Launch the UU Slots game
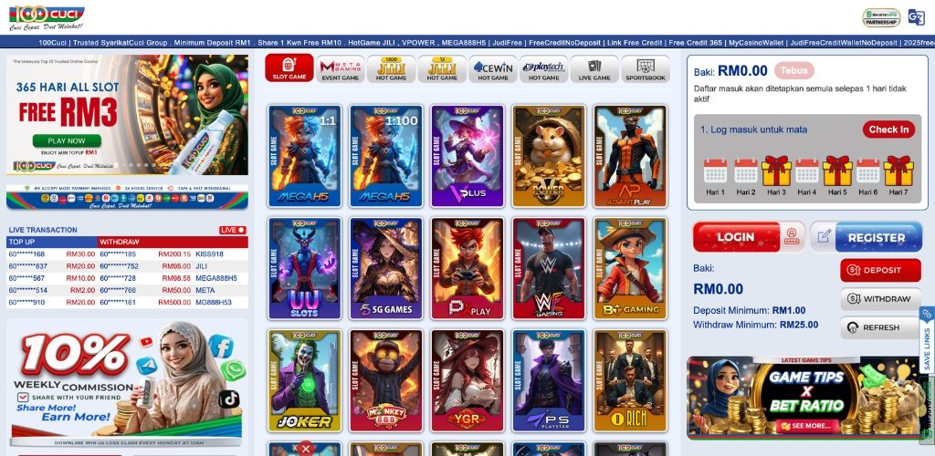 click(305, 268)
